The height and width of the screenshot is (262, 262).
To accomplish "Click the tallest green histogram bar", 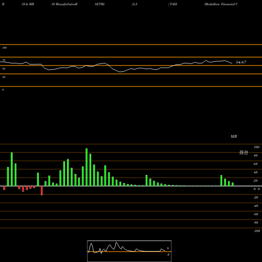I will point(86,167).
